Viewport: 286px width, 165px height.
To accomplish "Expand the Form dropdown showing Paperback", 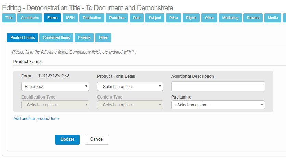I will pos(55,87).
